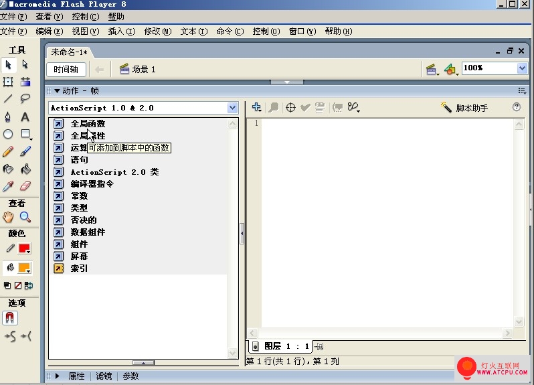
Task: Select the Ink Bottle tool
Action: [x=8, y=169]
